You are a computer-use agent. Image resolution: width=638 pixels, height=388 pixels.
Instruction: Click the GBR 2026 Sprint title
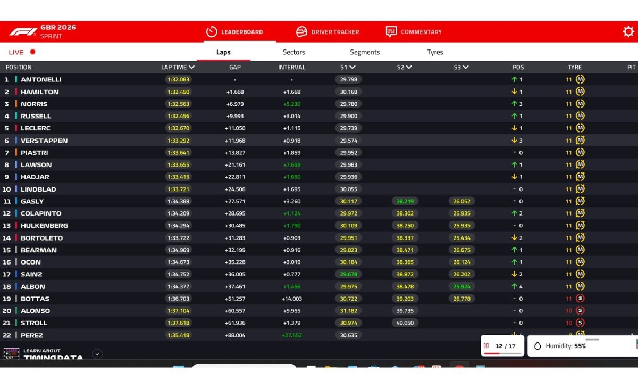(58, 32)
